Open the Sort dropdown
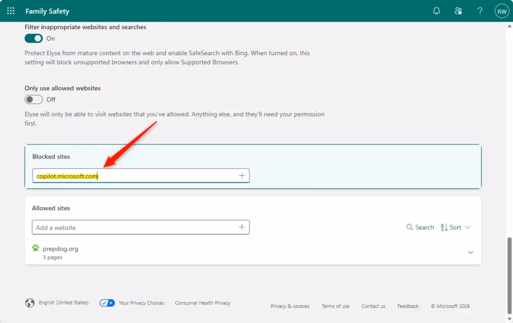513x323 pixels. click(x=455, y=227)
